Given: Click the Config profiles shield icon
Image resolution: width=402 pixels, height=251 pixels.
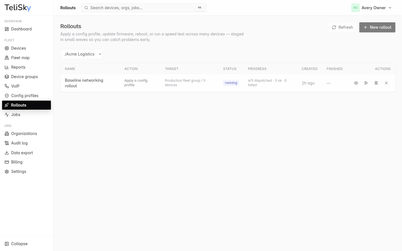Looking at the screenshot, I should (x=7, y=96).
